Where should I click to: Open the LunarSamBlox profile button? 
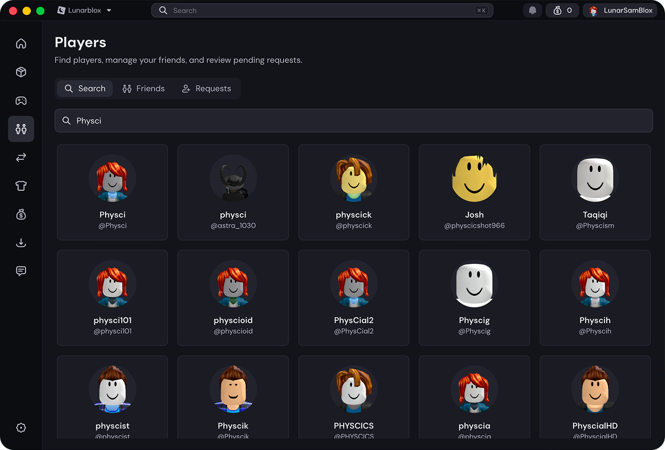620,11
